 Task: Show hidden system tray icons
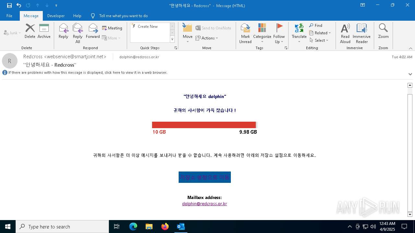tap(350, 227)
